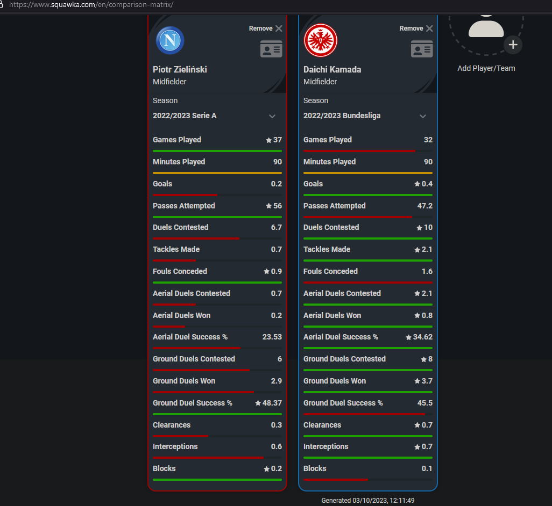Screen dimensions: 552x506
Task: Click the chevron beside Bundesliga season
Action: (x=423, y=117)
